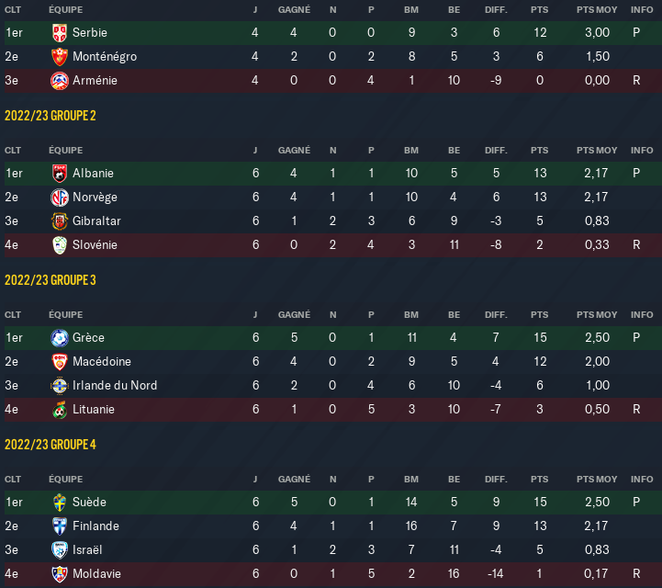Click the Grèce team crest icon
Viewport: 662px width, 588px height.
pos(59,337)
